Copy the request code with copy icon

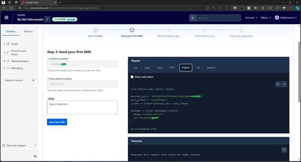[x=278, y=84]
